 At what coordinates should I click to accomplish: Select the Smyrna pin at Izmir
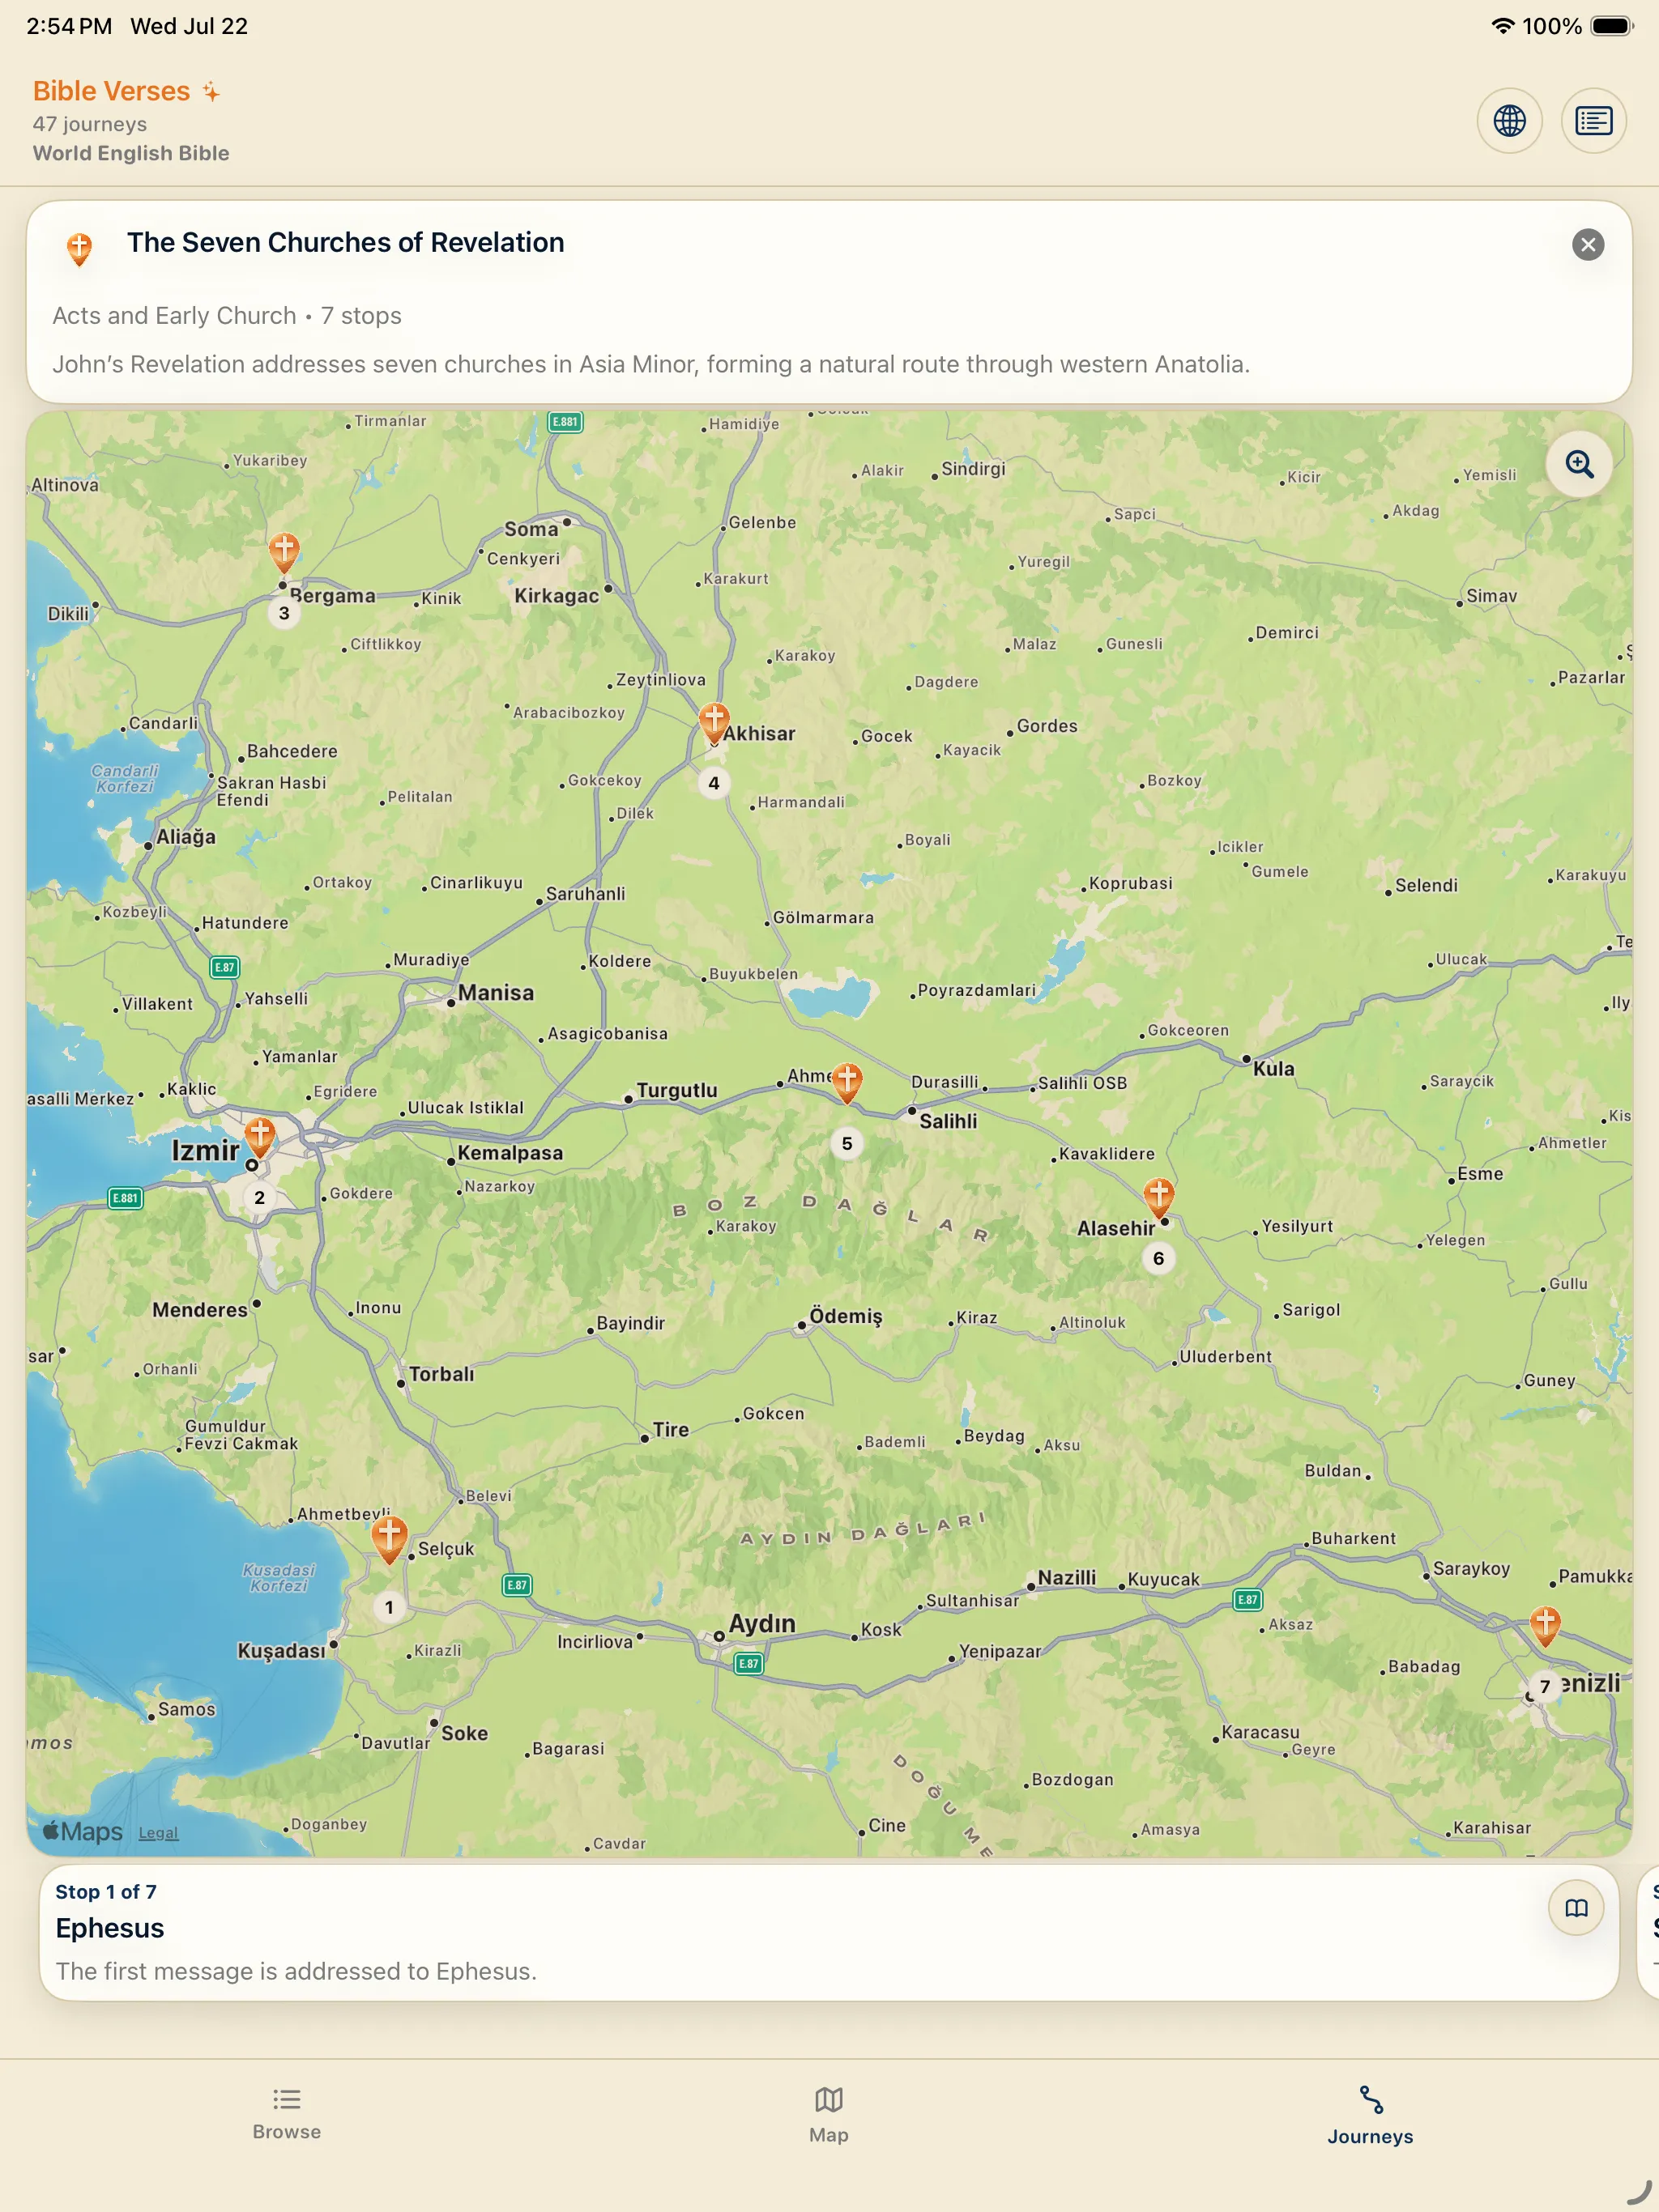pos(260,1137)
